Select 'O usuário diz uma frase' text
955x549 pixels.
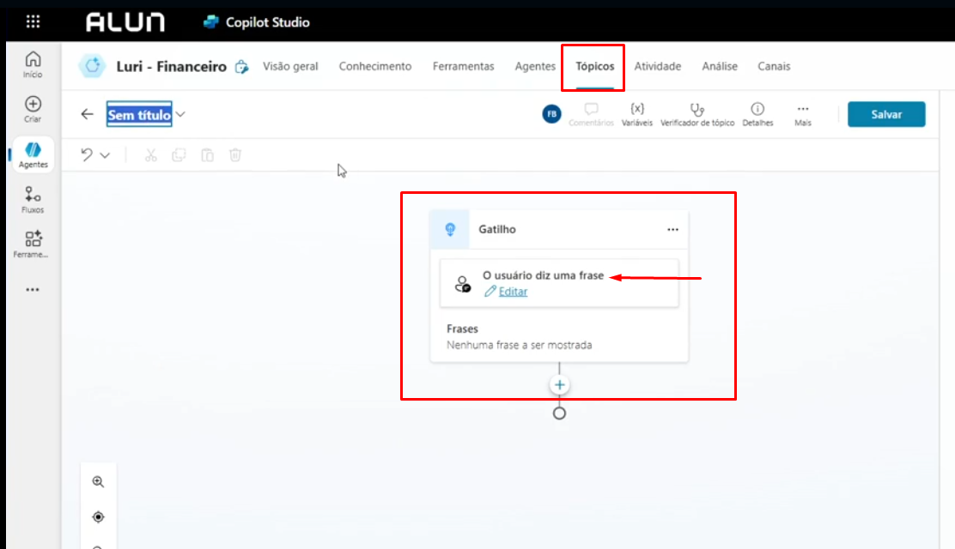point(544,275)
